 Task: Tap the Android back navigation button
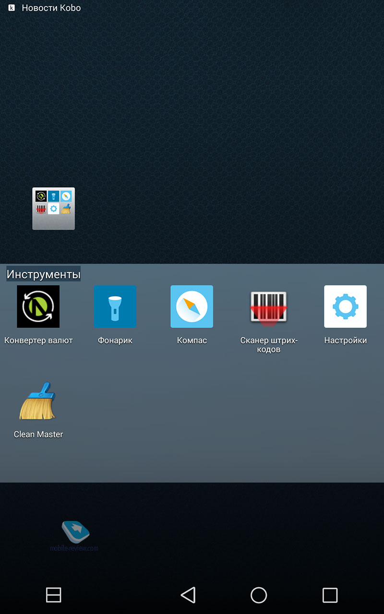click(188, 595)
